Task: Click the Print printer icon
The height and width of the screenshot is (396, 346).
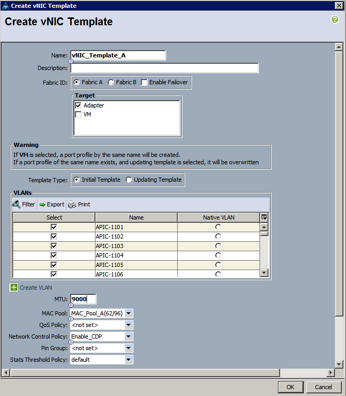Action: pos(72,204)
